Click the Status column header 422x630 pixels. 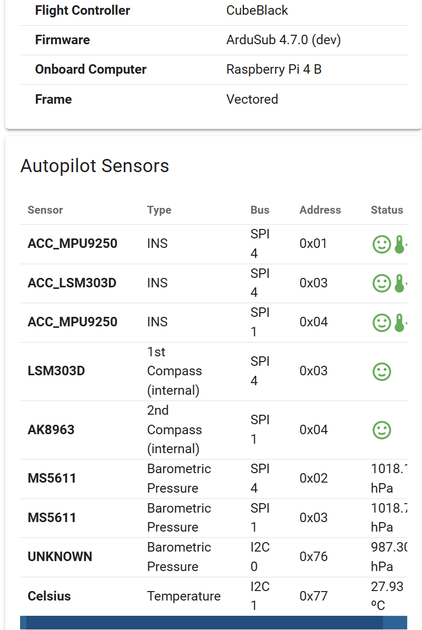(x=387, y=210)
